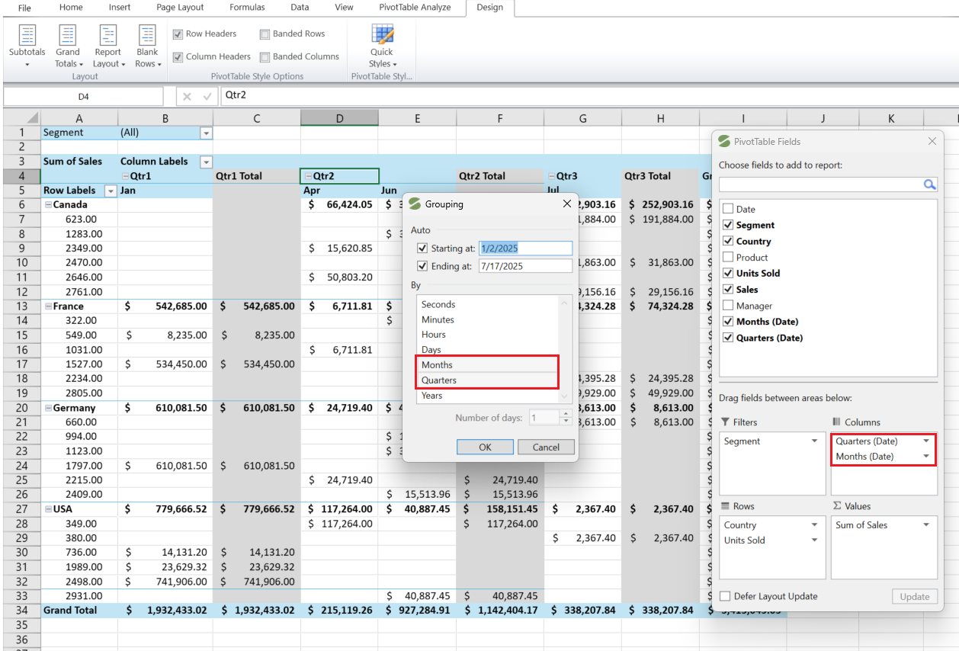Switch to the Insert tab
959x651 pixels.
120,8
